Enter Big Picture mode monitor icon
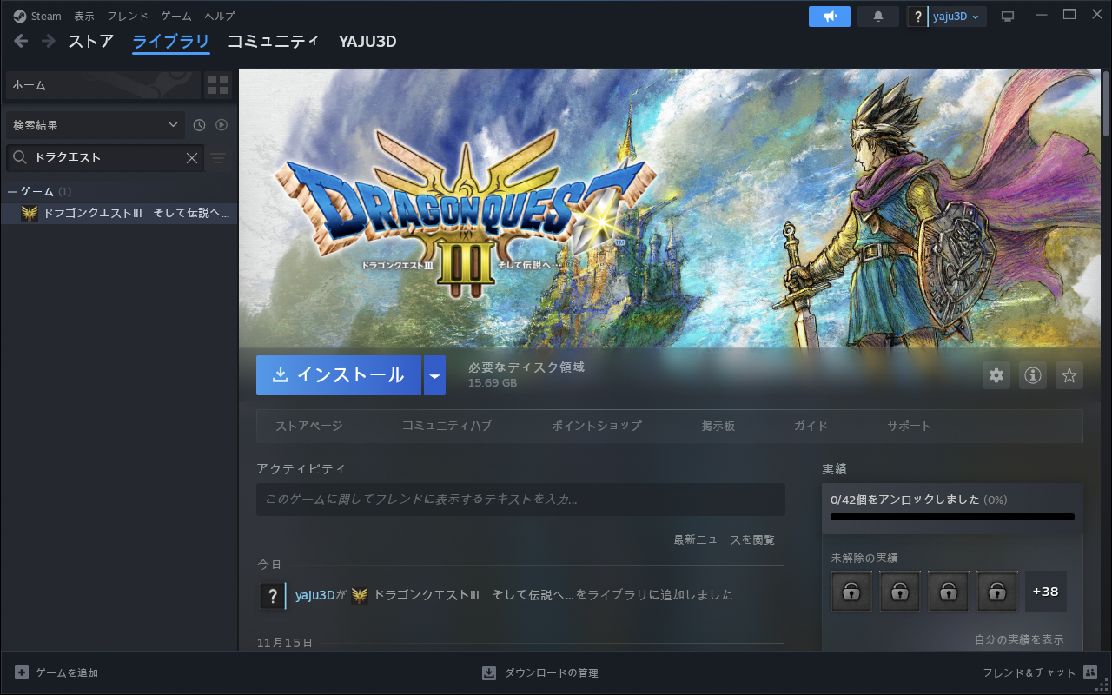 click(x=1007, y=17)
